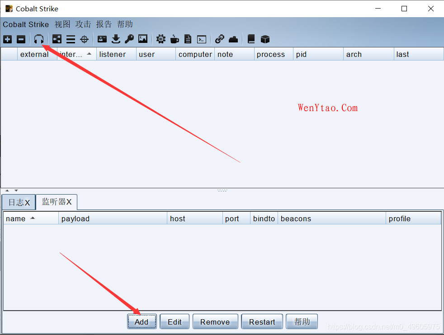This screenshot has height=335, width=444.
Task: Open scripted web delivery terminal icon
Action: [202, 39]
